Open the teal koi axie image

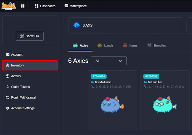coord(165,104)
